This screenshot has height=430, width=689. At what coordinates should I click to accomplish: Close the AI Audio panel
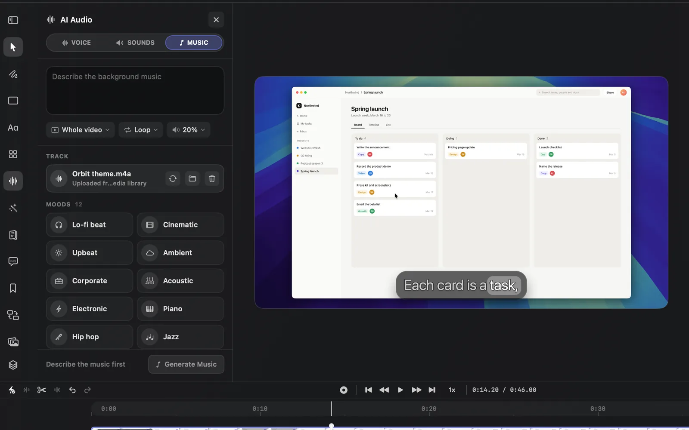216,20
